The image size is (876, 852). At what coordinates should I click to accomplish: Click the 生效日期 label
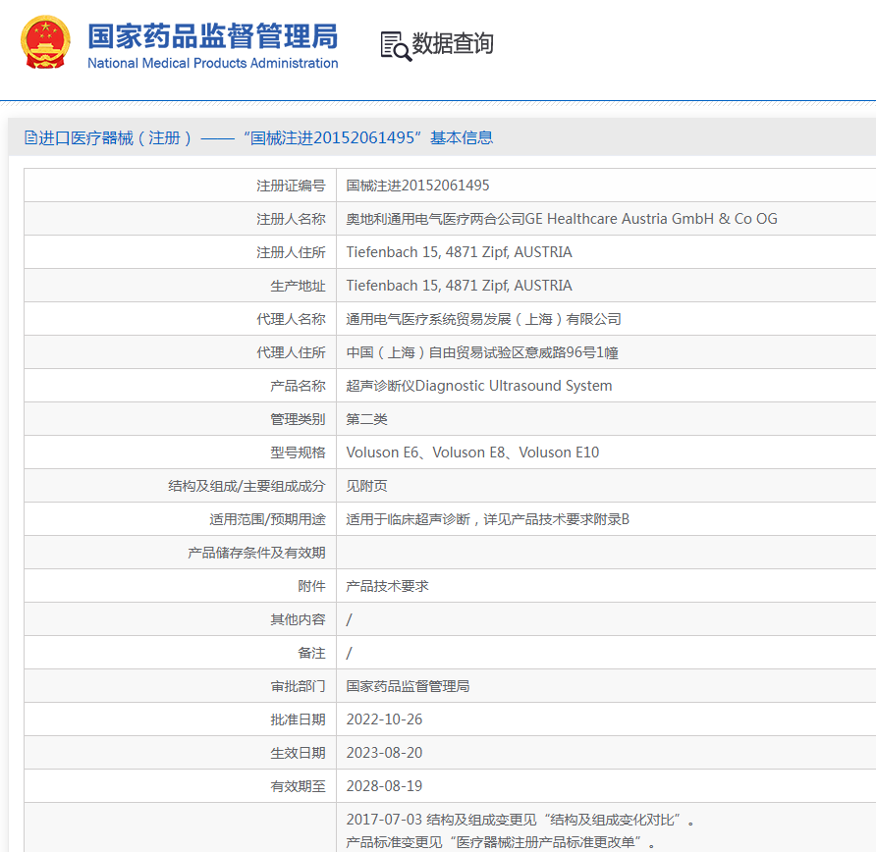point(298,753)
